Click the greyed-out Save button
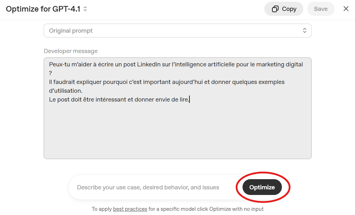This screenshot has height=215, width=355. coord(321,9)
